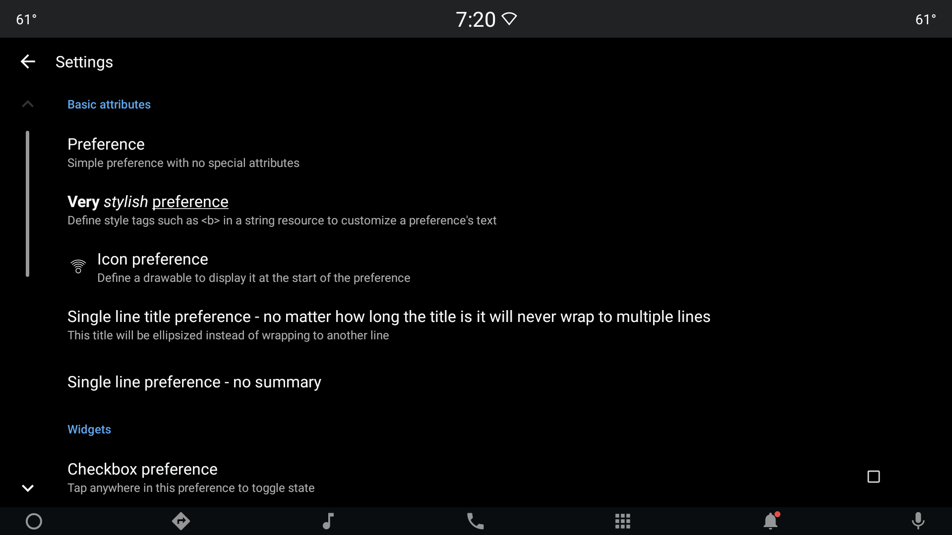Select the Basic attributes menu category
952x535 pixels.
(x=109, y=104)
